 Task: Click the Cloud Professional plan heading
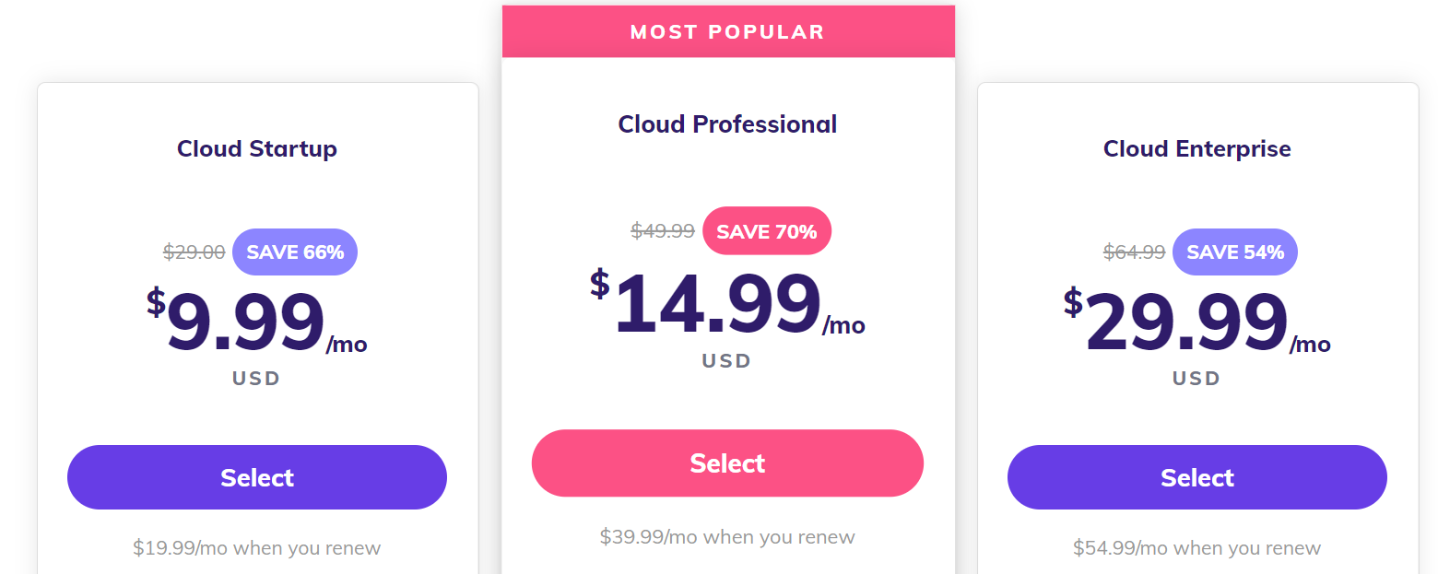[727, 123]
